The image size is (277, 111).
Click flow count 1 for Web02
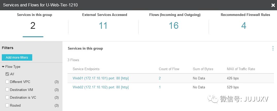pos(160,87)
